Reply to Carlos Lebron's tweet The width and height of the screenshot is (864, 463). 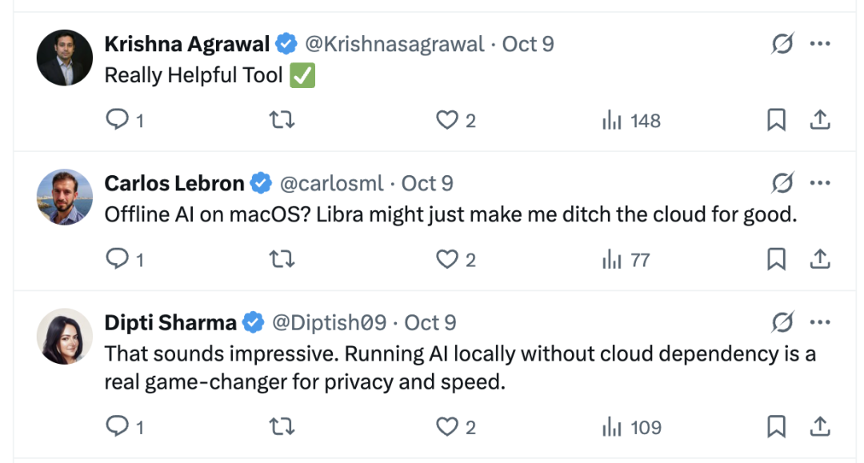pyautogui.click(x=118, y=260)
